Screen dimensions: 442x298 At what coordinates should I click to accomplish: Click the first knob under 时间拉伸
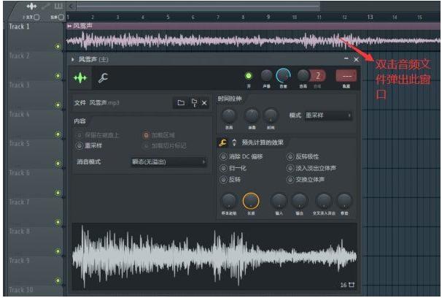[229, 115]
